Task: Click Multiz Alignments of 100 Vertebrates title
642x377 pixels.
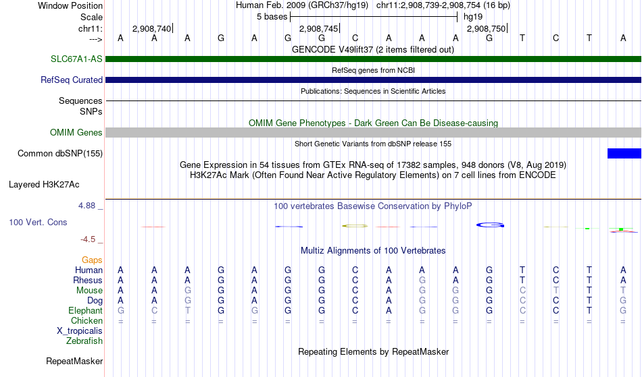Action: coord(373,250)
